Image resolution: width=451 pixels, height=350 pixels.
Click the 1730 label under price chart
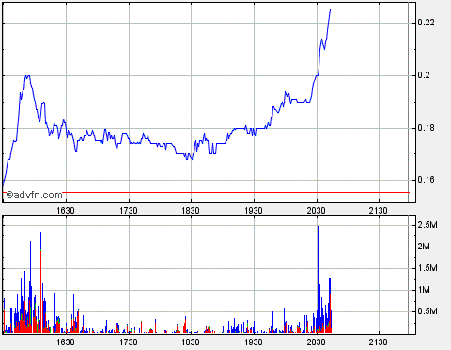pos(129,211)
